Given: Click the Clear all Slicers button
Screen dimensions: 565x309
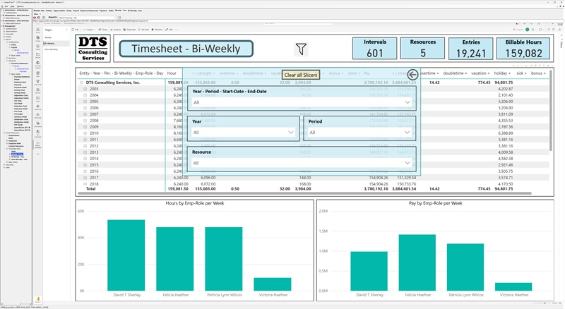Looking at the screenshot, I should (300, 75).
